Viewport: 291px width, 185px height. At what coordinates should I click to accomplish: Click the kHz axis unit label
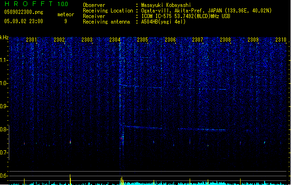pos(4,37)
